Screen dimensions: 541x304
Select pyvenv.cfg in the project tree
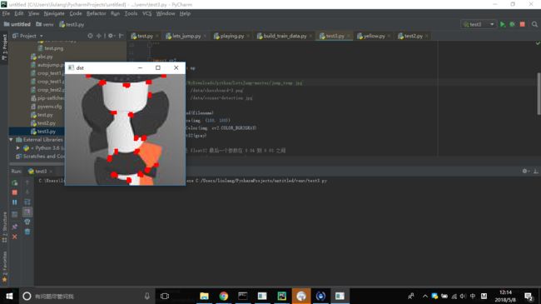pyautogui.click(x=47, y=107)
